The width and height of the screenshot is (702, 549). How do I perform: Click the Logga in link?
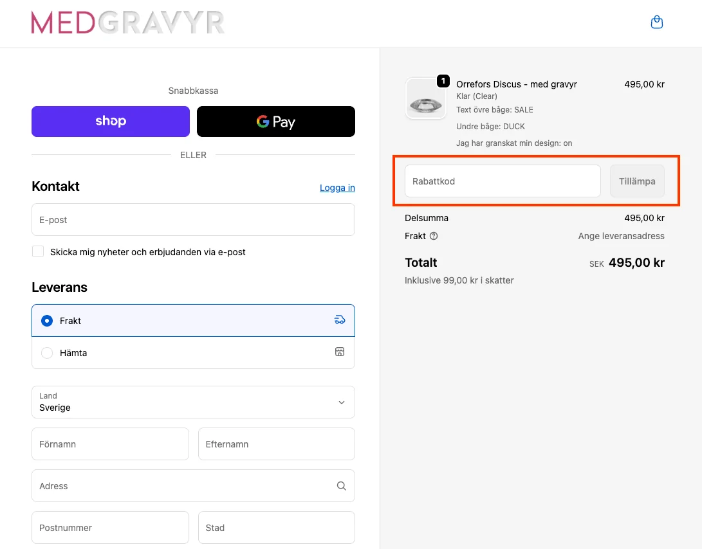pyautogui.click(x=337, y=188)
